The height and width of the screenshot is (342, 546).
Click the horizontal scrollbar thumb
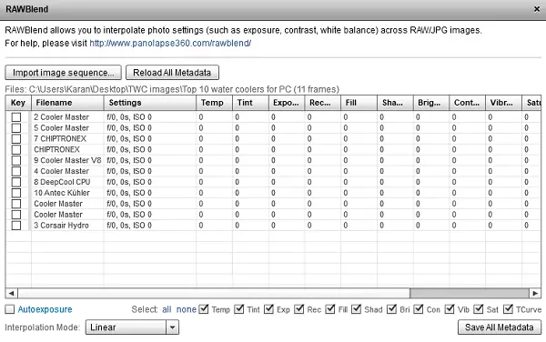[470, 293]
